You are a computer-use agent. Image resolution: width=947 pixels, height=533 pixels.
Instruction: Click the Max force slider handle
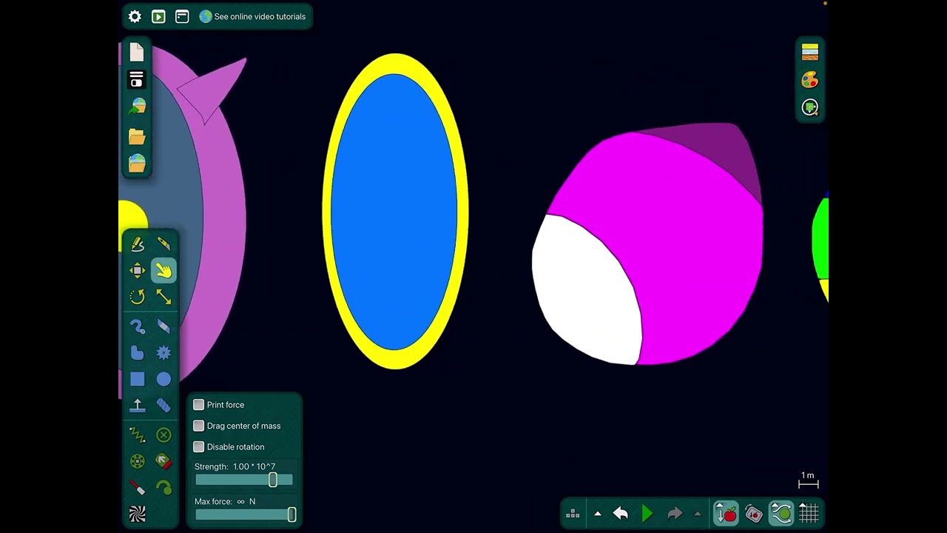coord(291,514)
